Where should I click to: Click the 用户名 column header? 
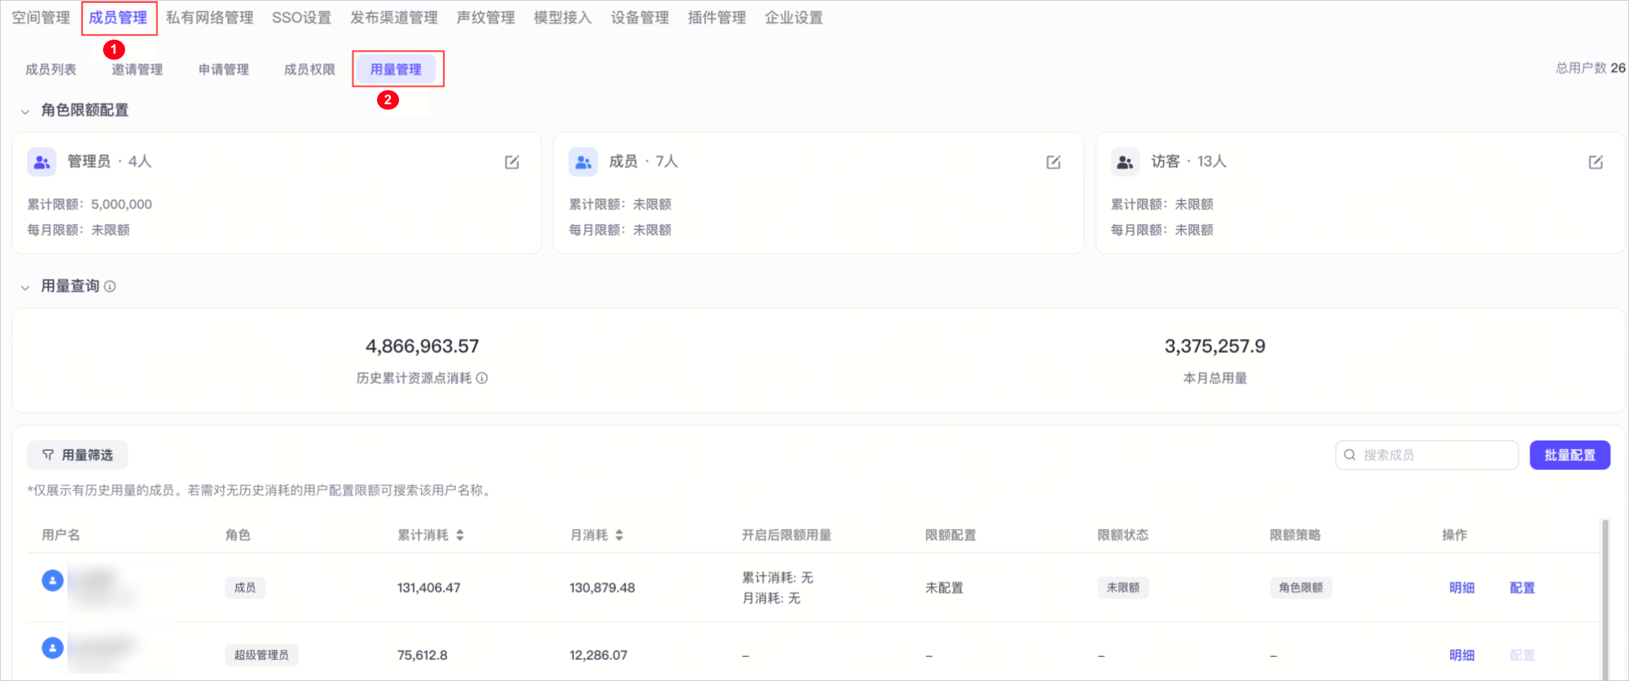(61, 535)
